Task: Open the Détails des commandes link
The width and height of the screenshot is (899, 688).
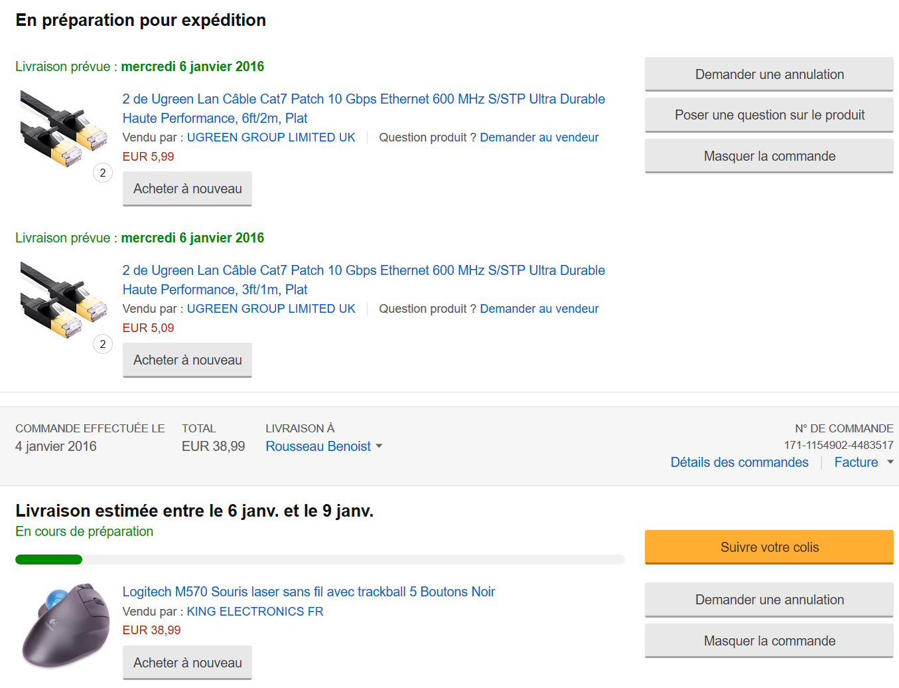Action: (x=739, y=462)
